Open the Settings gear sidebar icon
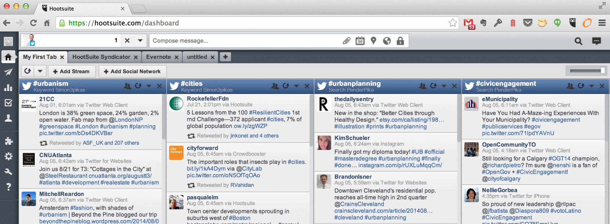 [8, 156]
